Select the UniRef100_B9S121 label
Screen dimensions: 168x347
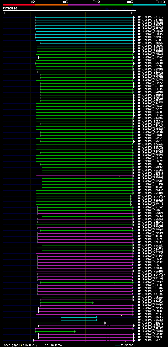click(x=151, y=213)
